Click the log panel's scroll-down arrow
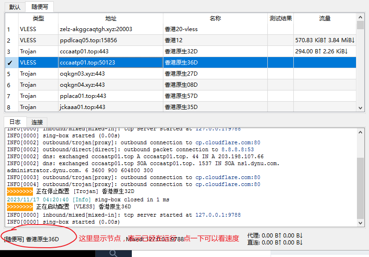The height and width of the screenshot is (257, 369). point(360,223)
